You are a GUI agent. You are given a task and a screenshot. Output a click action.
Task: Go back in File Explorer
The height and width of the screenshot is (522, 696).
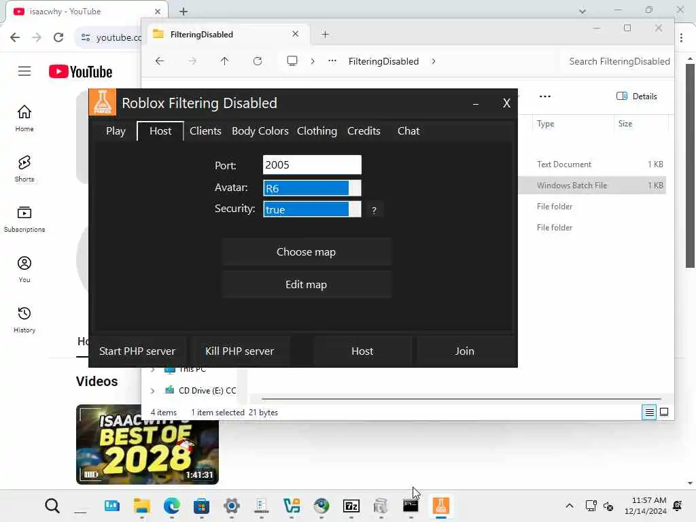(160, 61)
